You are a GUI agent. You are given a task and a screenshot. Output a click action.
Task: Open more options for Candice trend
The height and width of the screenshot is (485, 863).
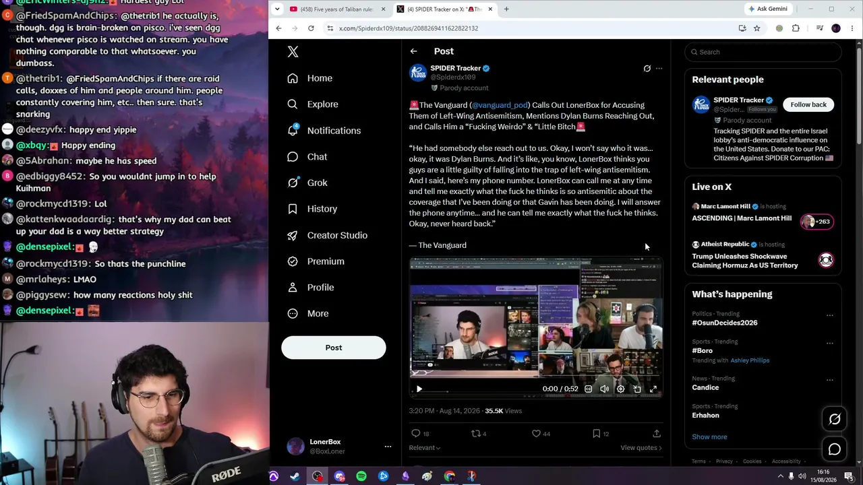coord(830,380)
